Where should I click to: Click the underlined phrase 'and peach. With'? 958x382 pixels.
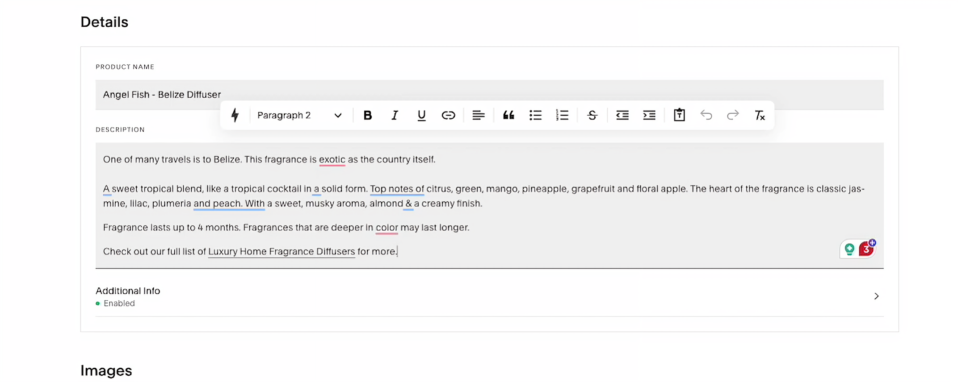[229, 203]
